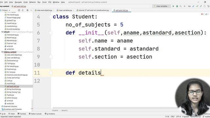Git commit green checkmark icon
The height and width of the screenshot is (118, 210).
(197, 6)
